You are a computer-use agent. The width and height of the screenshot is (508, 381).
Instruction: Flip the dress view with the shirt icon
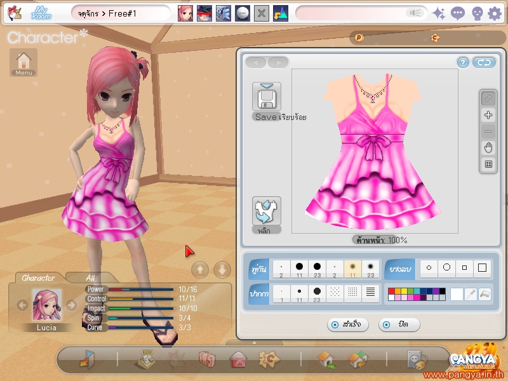[x=267, y=211]
